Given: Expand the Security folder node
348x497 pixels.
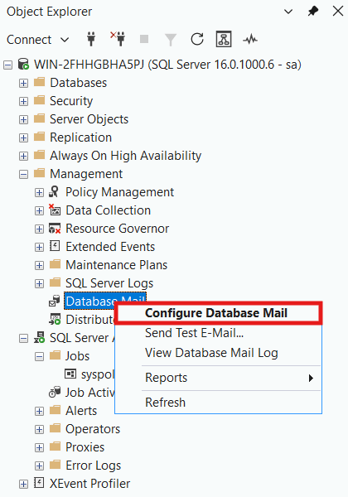Looking at the screenshot, I should [x=23, y=101].
